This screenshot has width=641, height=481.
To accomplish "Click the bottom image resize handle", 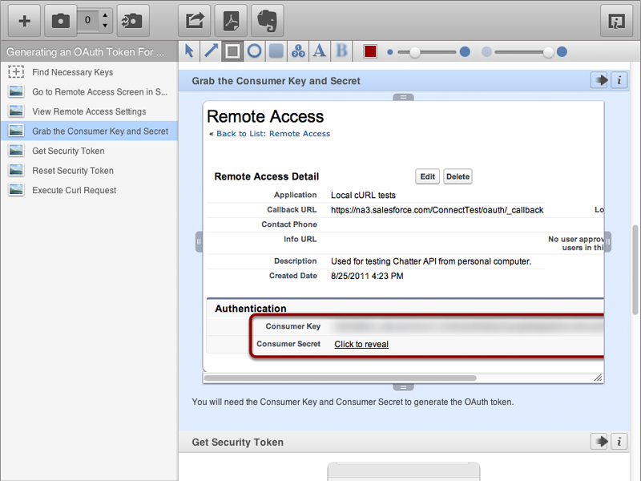I will pyautogui.click(x=403, y=387).
